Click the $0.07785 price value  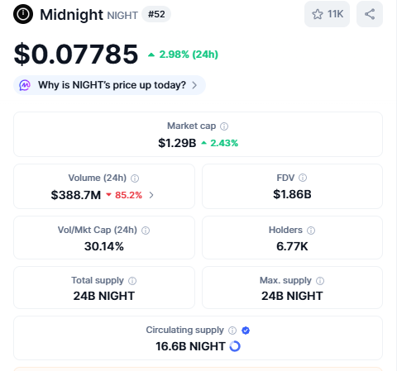tap(76, 55)
